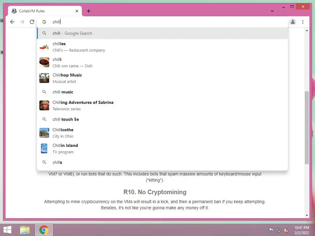Click magnifier icon beside 'chill - Google Search'
The width and height of the screenshot is (315, 236).
tap(44, 33)
